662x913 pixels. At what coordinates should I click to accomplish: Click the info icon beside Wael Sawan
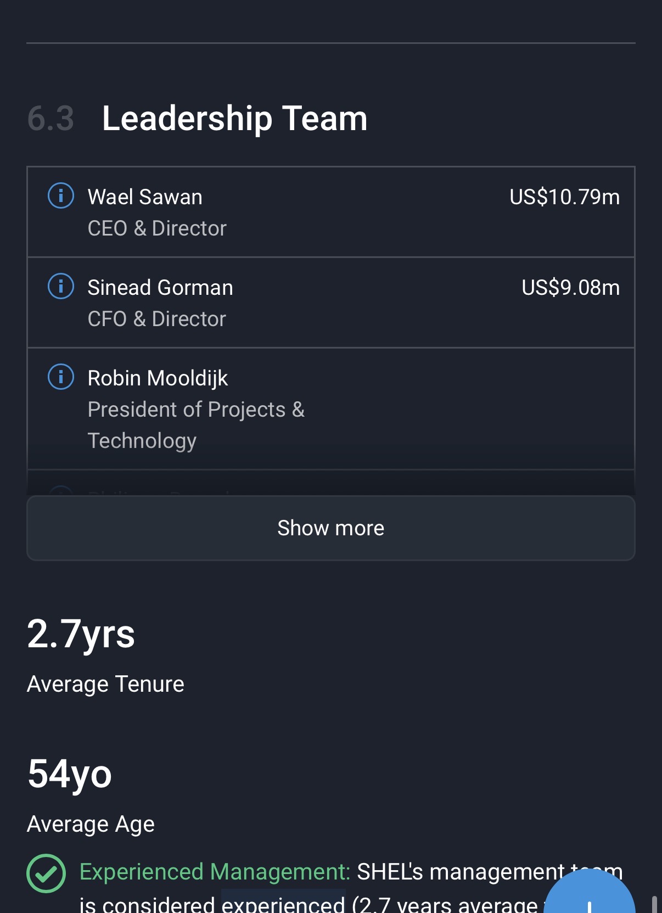(61, 196)
